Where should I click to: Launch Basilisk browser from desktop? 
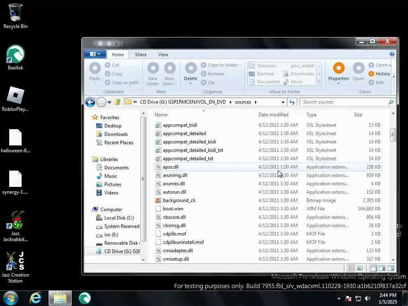point(16,57)
